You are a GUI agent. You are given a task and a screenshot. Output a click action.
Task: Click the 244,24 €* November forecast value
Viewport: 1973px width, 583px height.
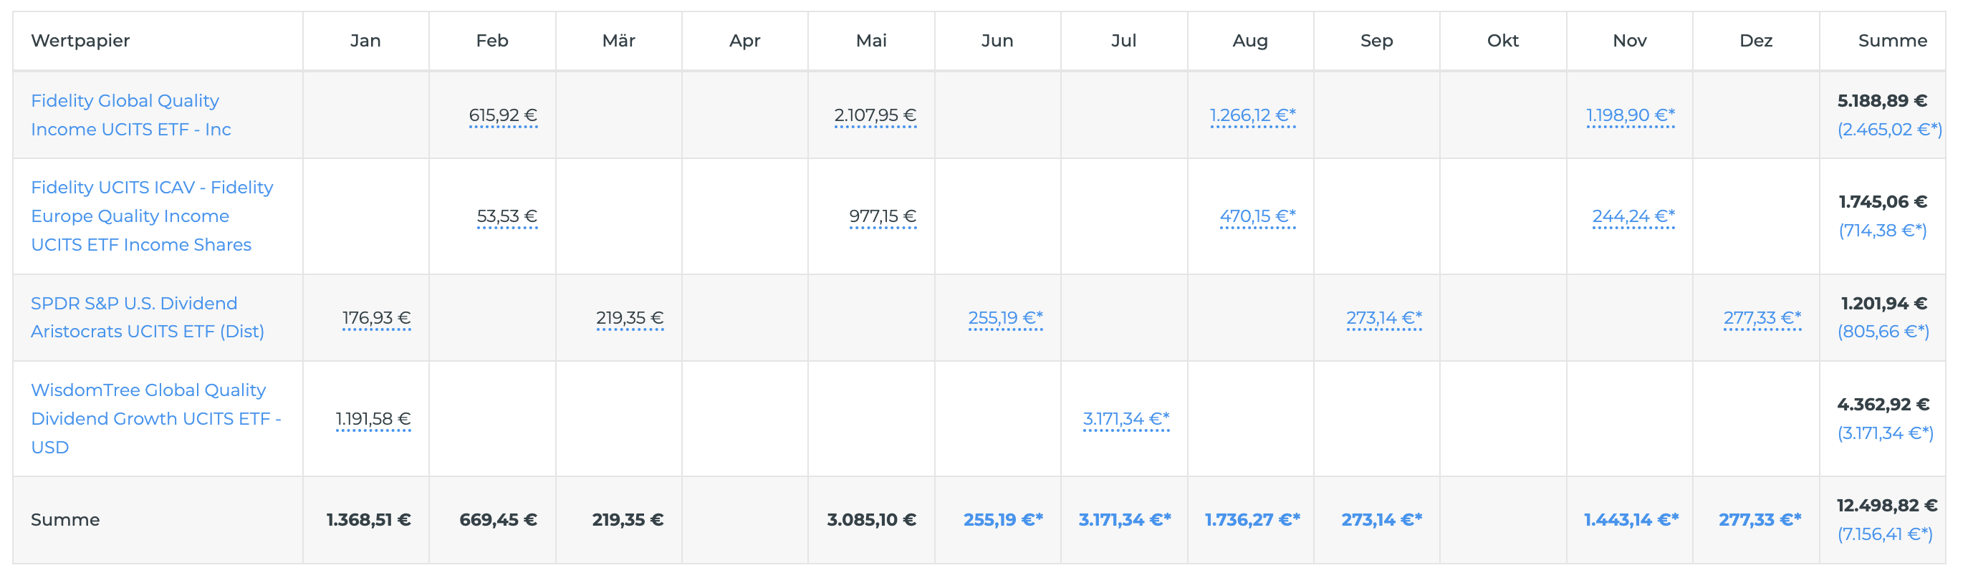1633,216
